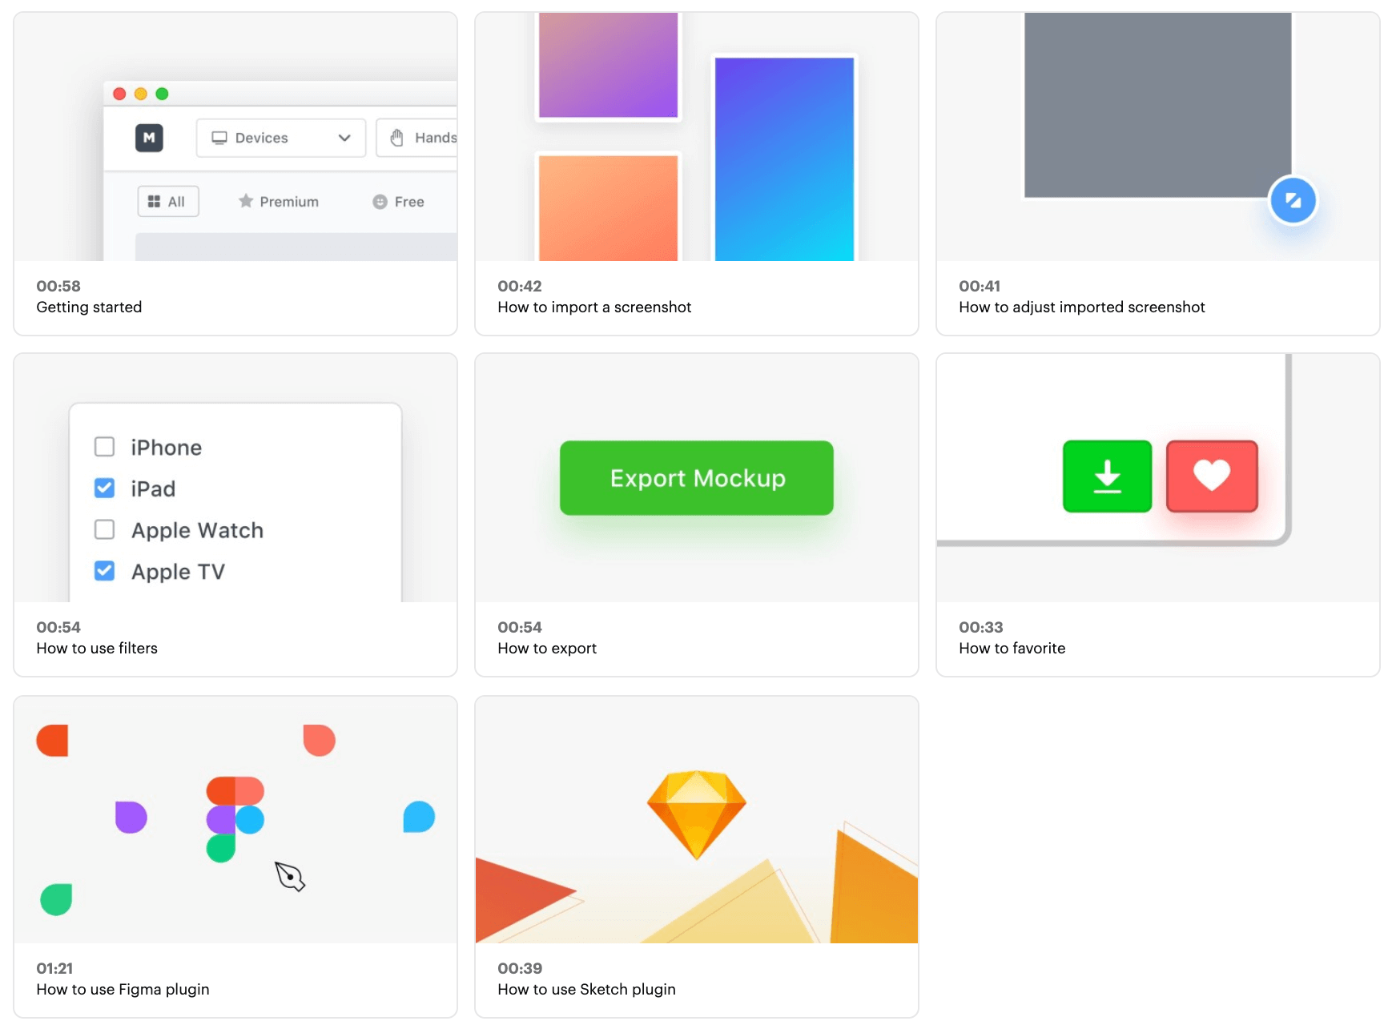Click the hand icon beside Hands

coord(397,137)
